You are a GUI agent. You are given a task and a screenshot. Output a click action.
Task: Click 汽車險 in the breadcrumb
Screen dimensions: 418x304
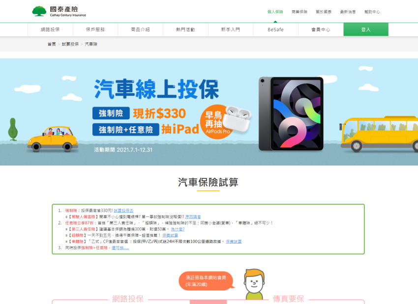[91, 44]
